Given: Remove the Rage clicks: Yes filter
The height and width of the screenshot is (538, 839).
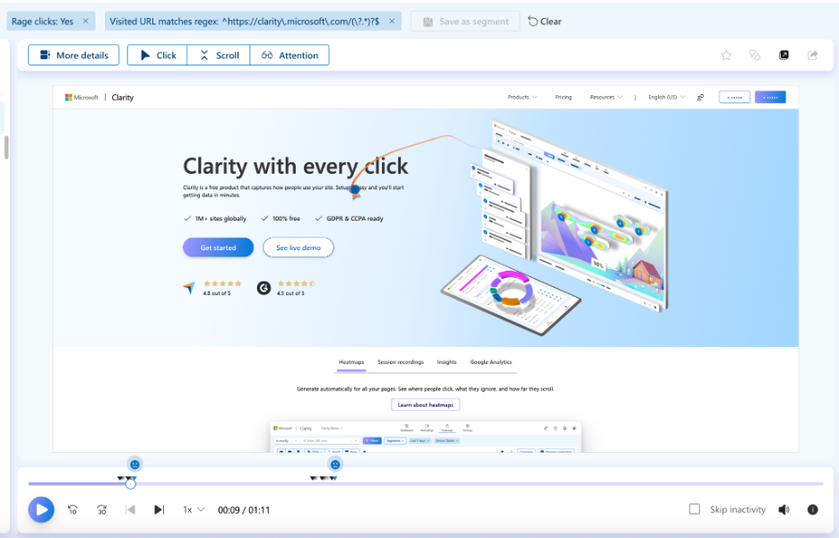Looking at the screenshot, I should pyautogui.click(x=85, y=21).
